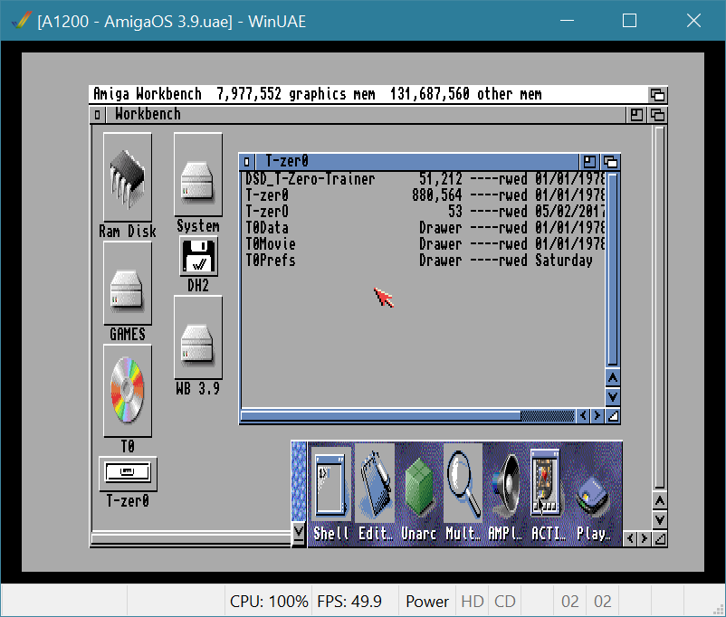Click the T-zer0 window title bar text

click(x=287, y=162)
